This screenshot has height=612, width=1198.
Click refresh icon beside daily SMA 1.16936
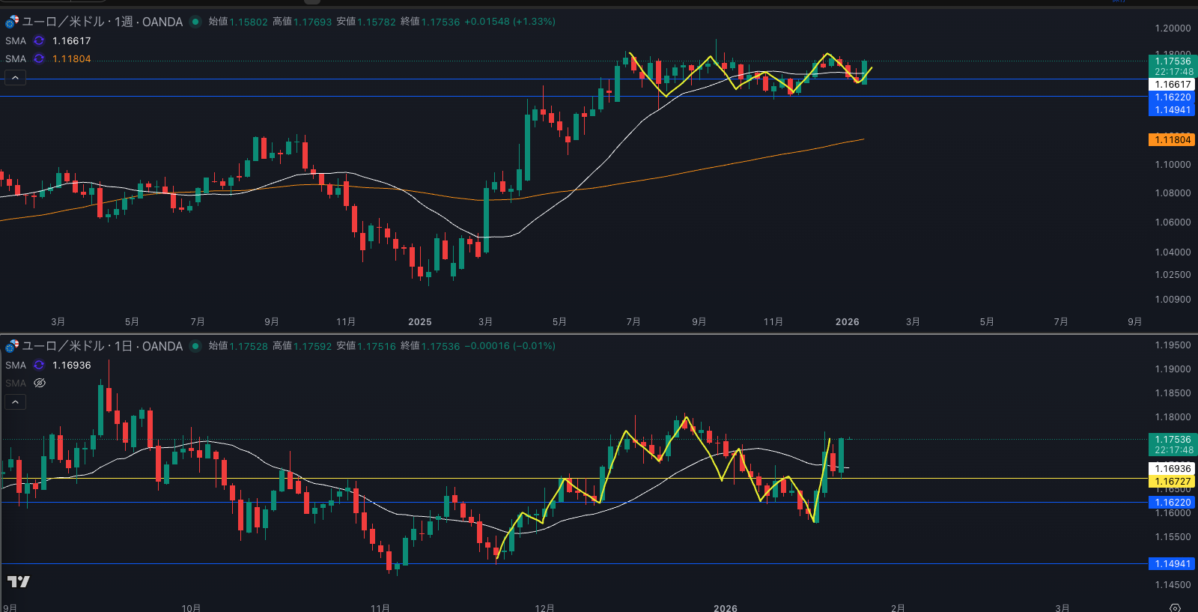pyautogui.click(x=39, y=366)
